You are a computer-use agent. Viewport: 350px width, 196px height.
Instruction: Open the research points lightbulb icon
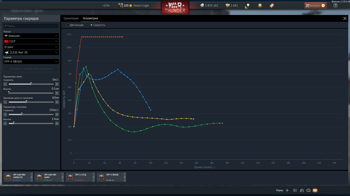click(247, 6)
